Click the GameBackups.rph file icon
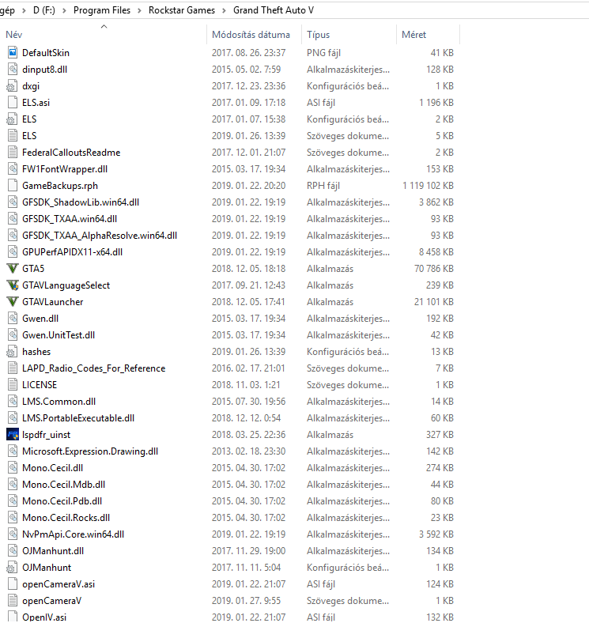589x623 pixels. click(x=13, y=186)
